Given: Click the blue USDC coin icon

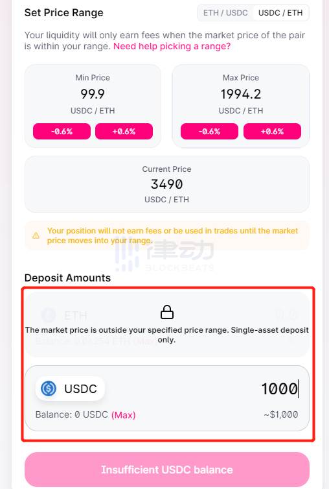Looking at the screenshot, I should [x=49, y=388].
